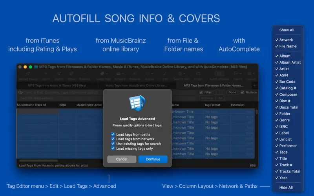Select MP3 Tags from Filenames & Folder Names tab
The image size is (314, 196).
(214, 85)
